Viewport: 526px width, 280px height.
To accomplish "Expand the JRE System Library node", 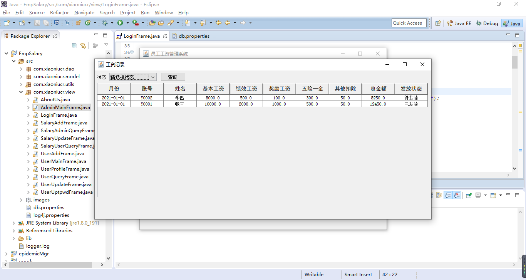I will coord(14,223).
